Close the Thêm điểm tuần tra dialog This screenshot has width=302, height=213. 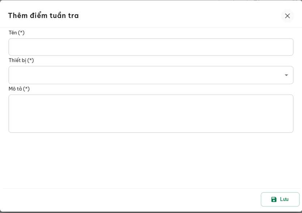(x=287, y=16)
